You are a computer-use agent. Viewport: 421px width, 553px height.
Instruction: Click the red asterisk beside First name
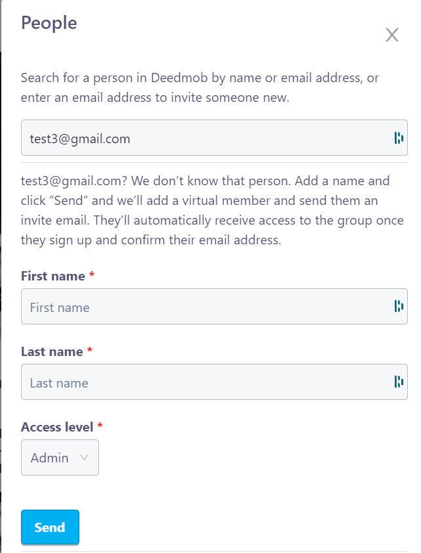tap(92, 276)
